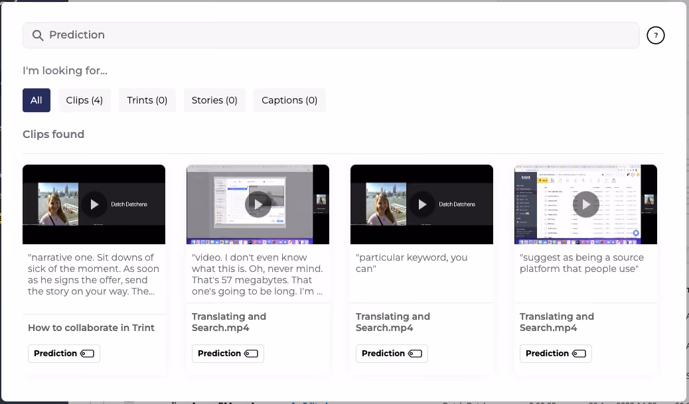
Task: Open the help question mark icon
Action: click(x=656, y=35)
